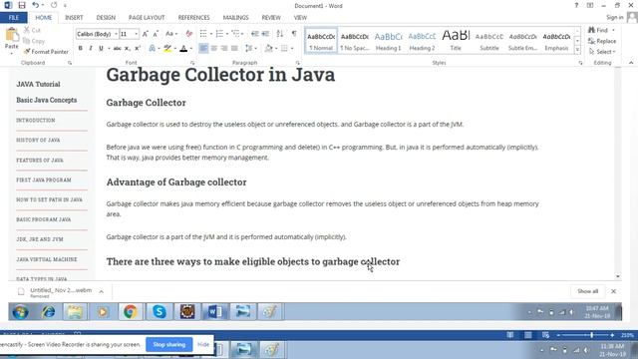Toggle underline formatting
This screenshot has height=359, width=638.
pos(101,49)
